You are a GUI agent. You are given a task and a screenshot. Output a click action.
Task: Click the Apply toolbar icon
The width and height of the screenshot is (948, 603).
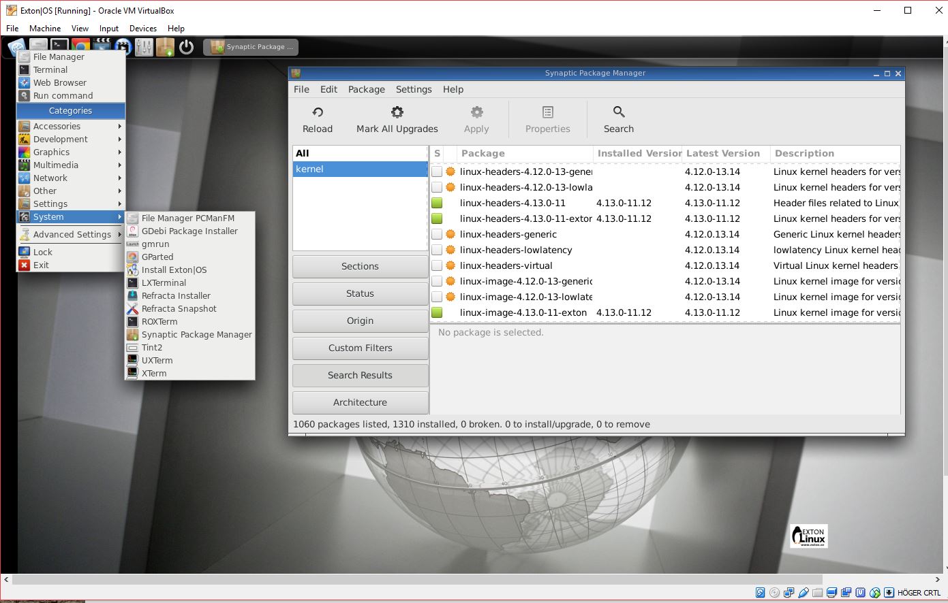pos(476,112)
